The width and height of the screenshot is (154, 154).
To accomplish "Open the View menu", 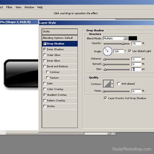I will (18, 7).
